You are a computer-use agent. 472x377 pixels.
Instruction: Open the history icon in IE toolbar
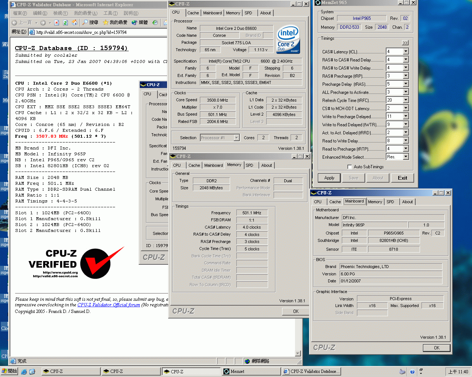tap(155, 22)
